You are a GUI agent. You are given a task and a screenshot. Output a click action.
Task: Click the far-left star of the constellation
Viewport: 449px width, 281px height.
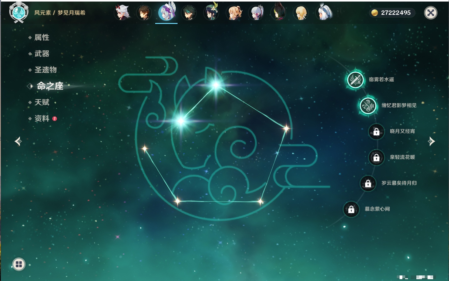point(145,149)
